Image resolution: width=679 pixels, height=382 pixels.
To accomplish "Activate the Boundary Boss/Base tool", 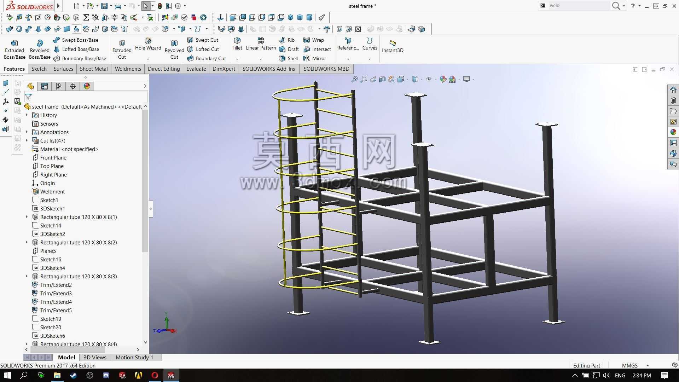I will click(80, 58).
